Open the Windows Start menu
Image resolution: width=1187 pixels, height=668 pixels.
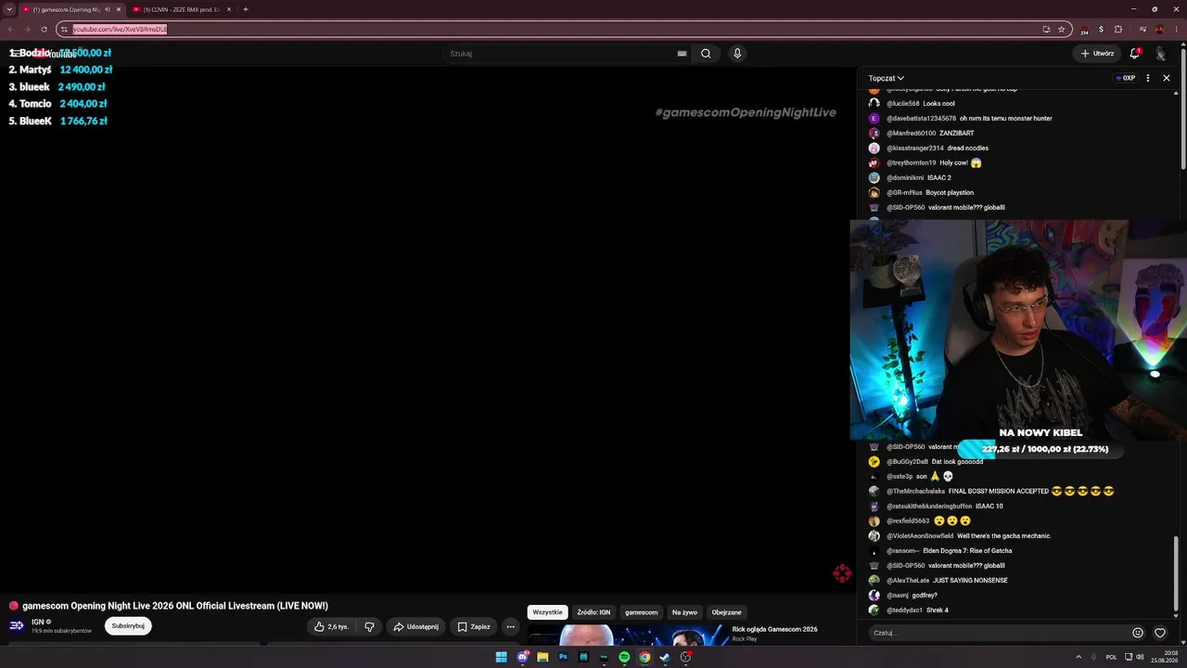tap(501, 657)
